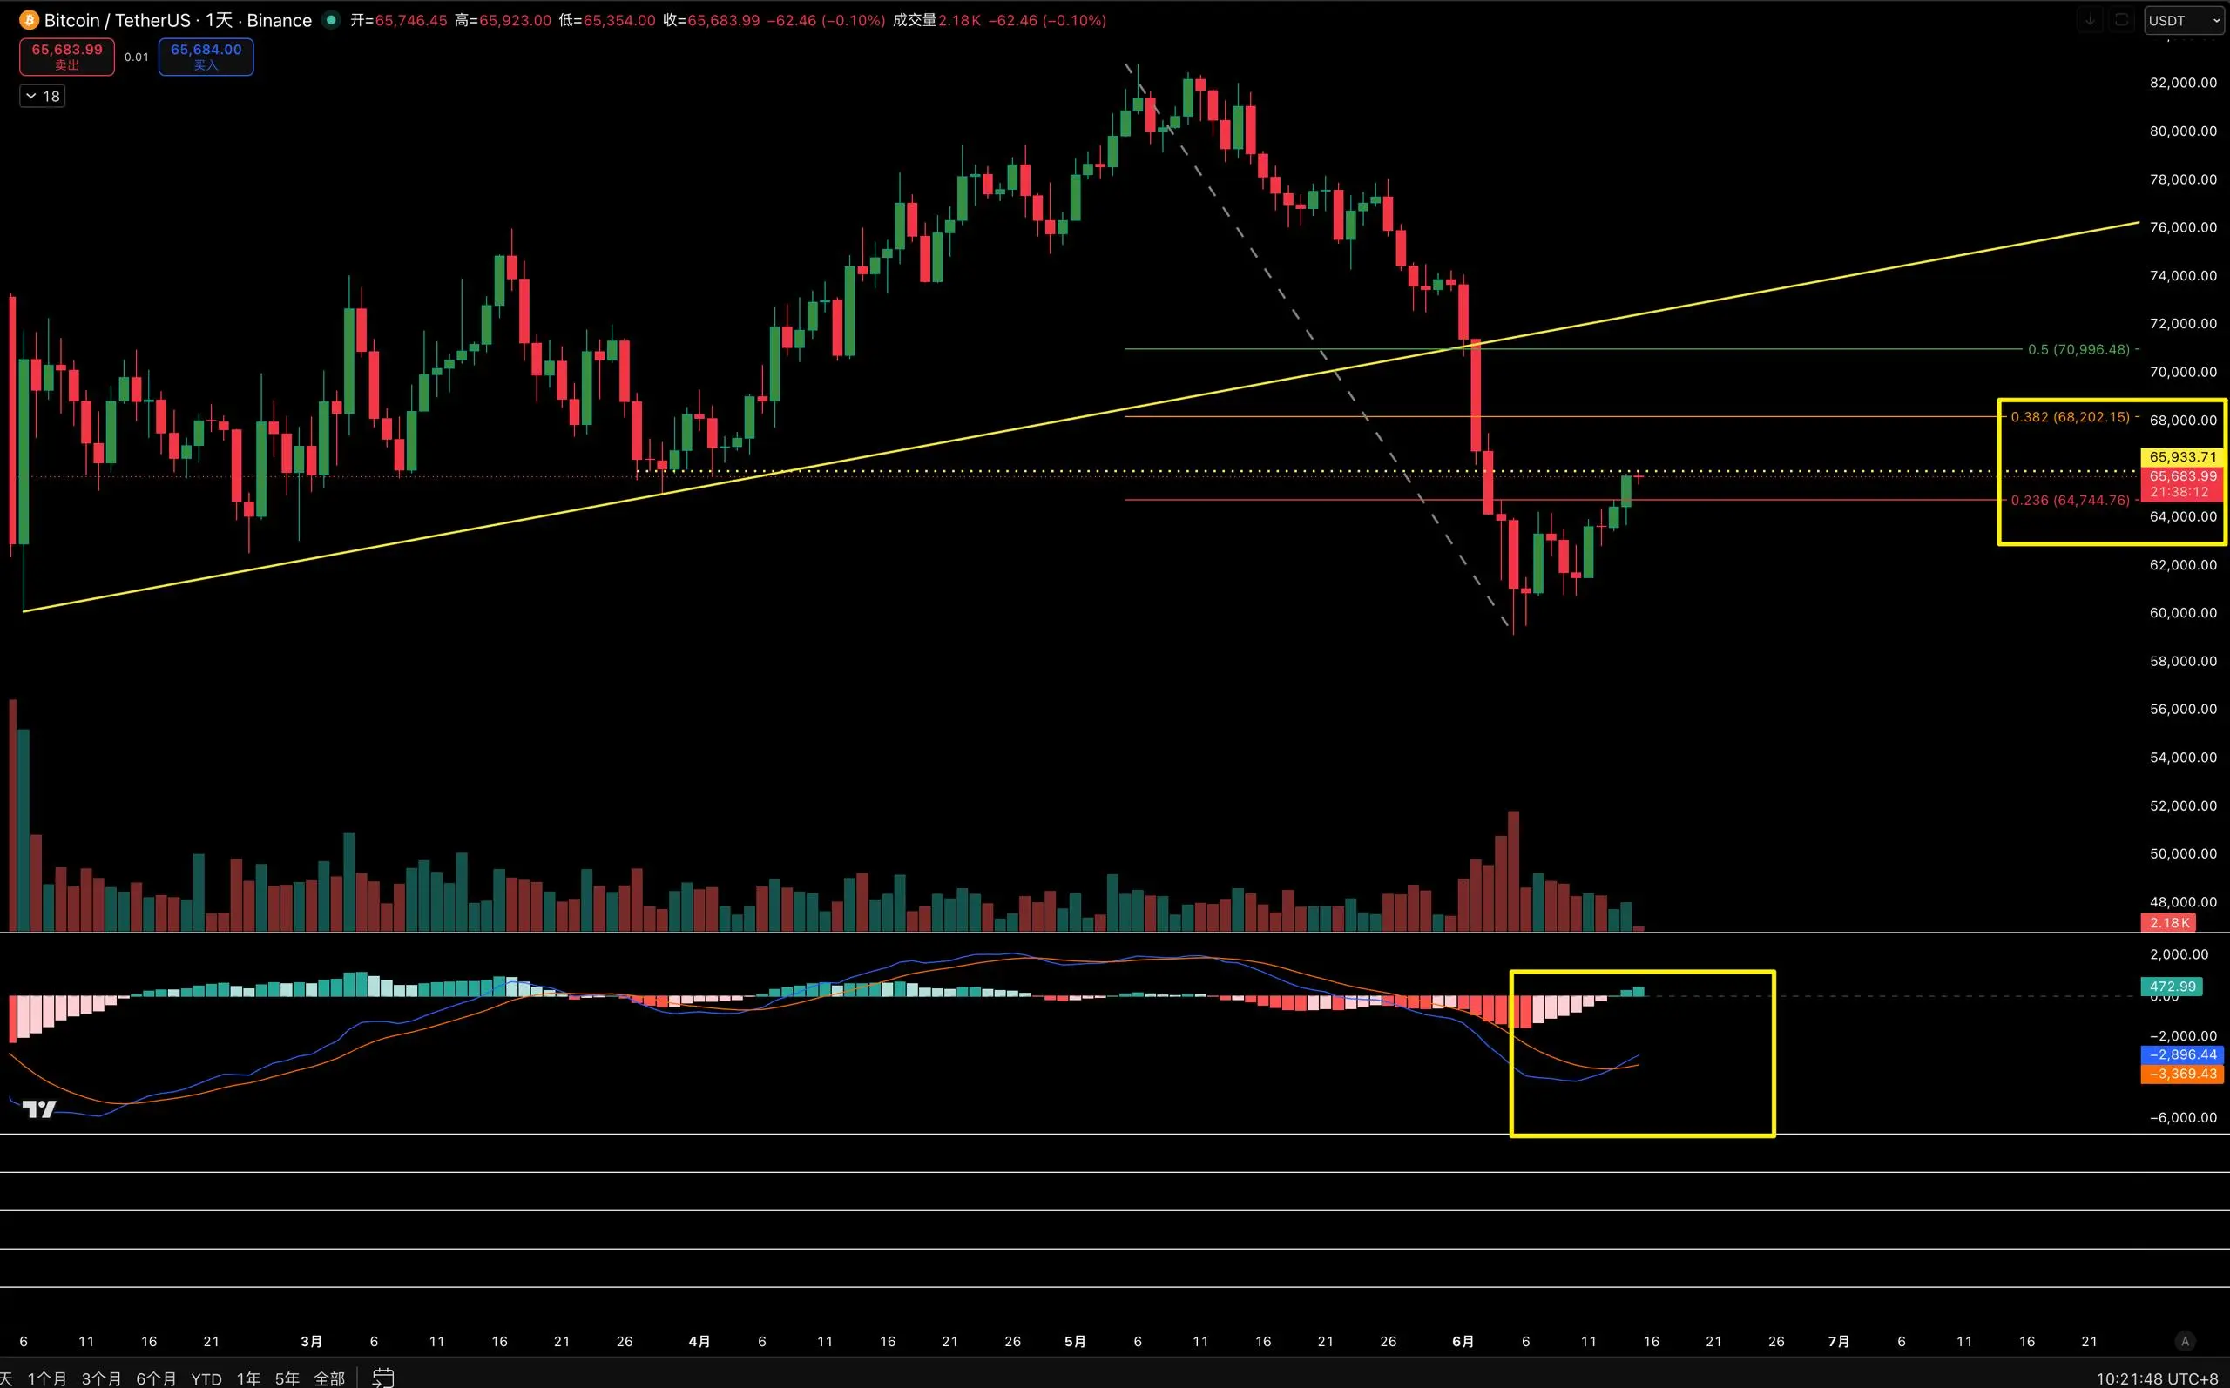Image resolution: width=2230 pixels, height=1388 pixels.
Task: Select the YTD time range
Action: click(206, 1378)
